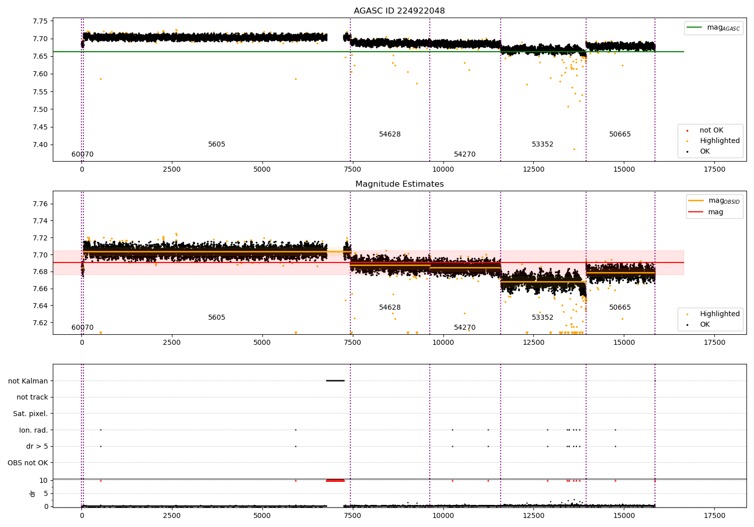Click x-axis tick '17500' of the bottom plot

click(x=714, y=515)
